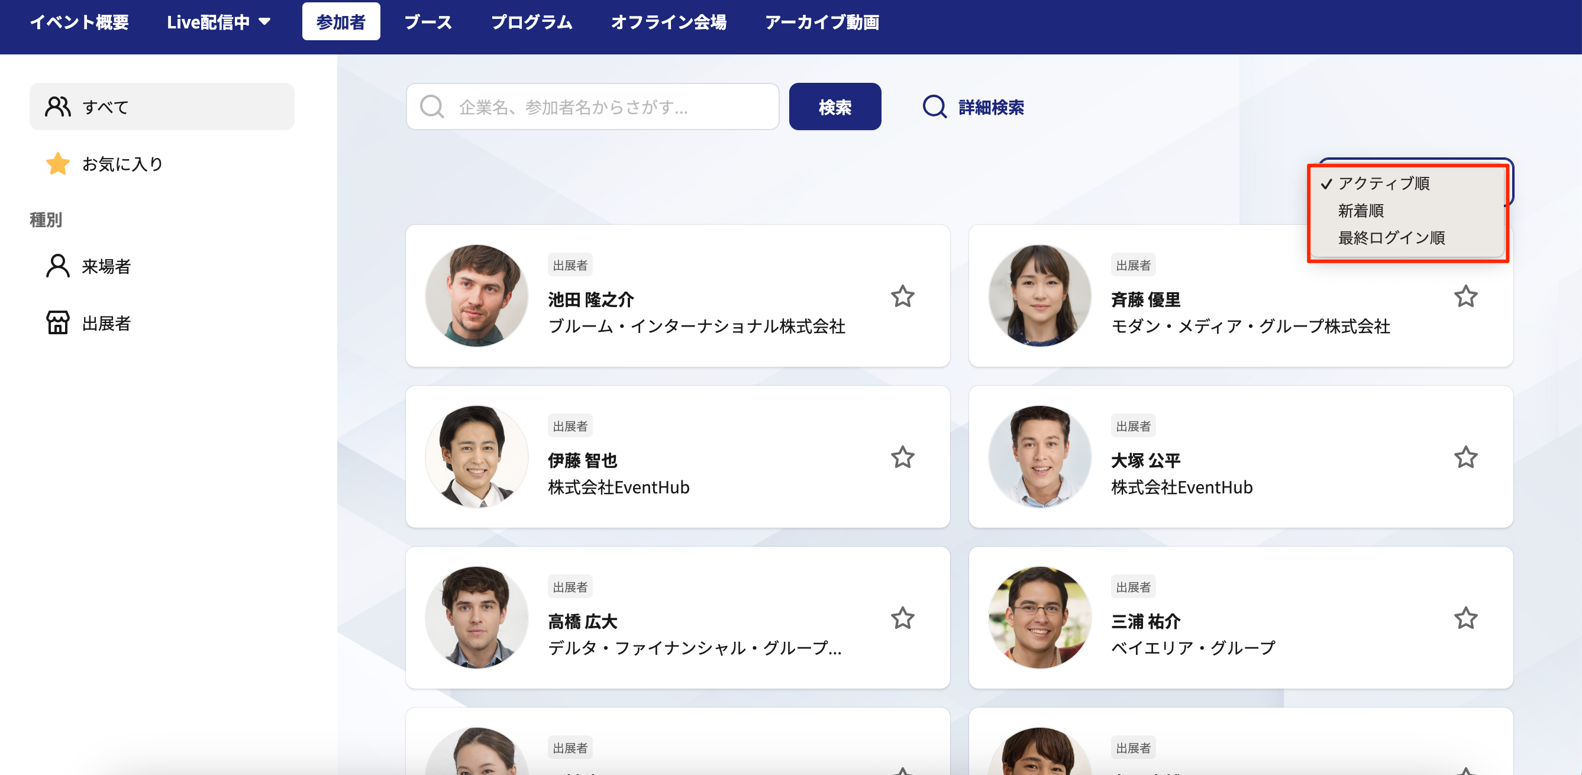This screenshot has width=1582, height=775.
Task: Focus the company and participant search field
Action: pos(592,107)
